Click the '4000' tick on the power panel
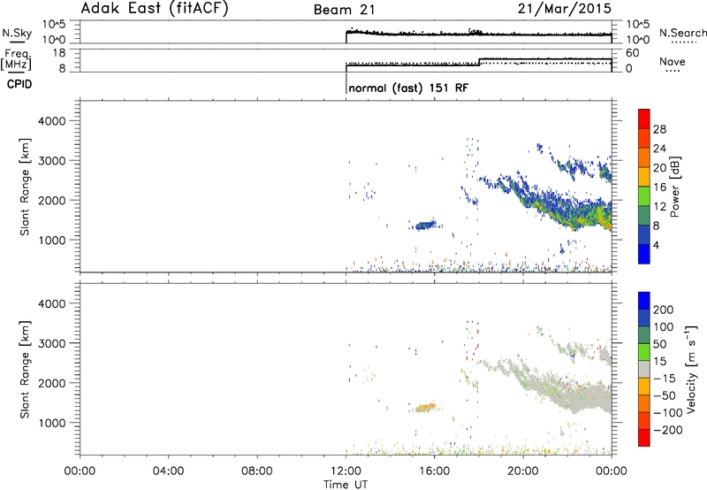This screenshot has width=707, height=490. (52, 121)
